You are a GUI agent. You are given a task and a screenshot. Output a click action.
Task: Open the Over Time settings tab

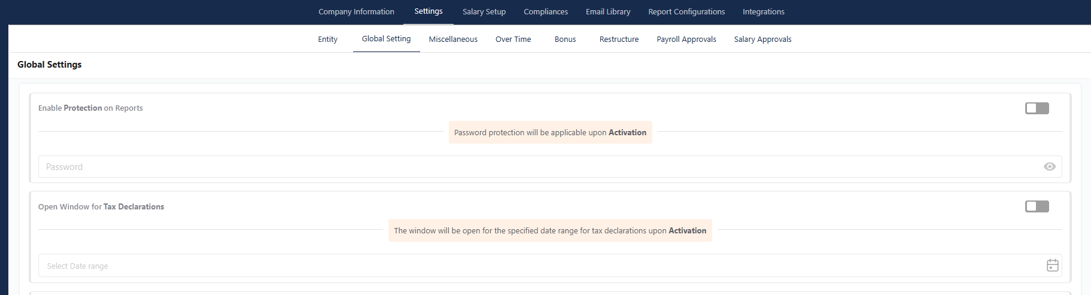513,39
